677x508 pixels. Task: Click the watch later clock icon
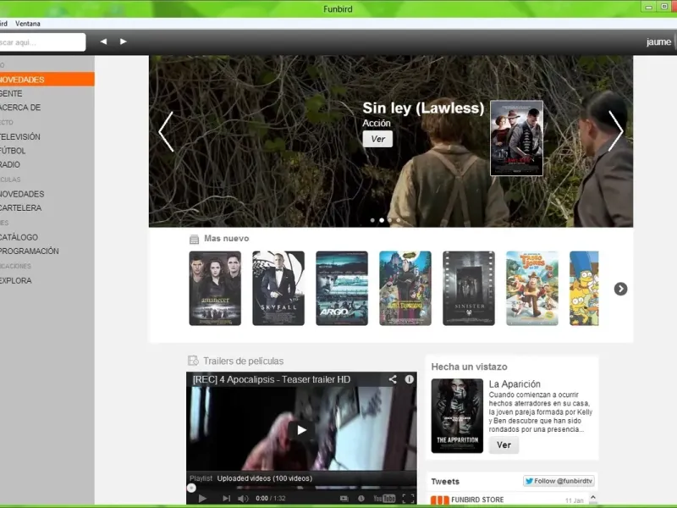pyautogui.click(x=361, y=498)
